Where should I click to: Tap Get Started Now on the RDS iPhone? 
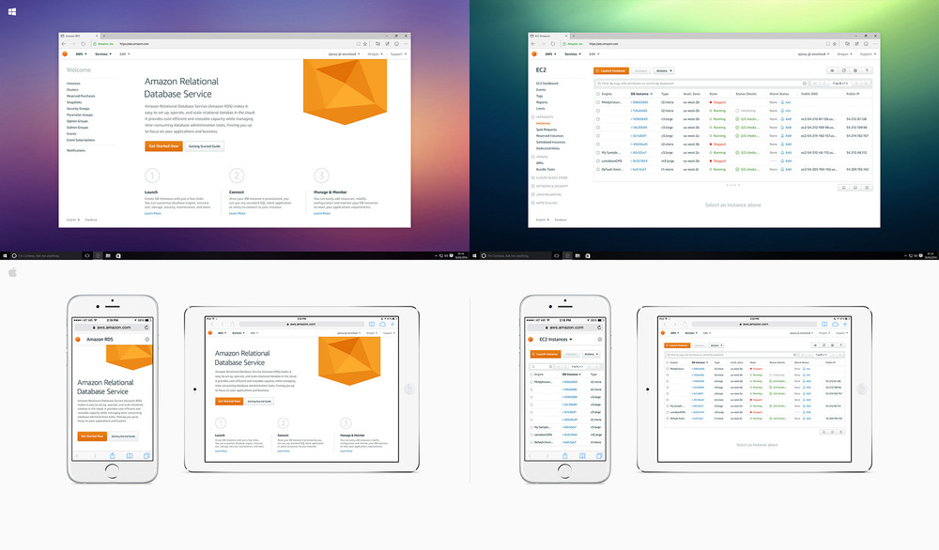[x=92, y=436]
